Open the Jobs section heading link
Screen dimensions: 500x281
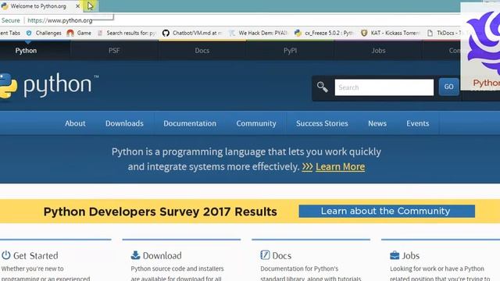click(411, 255)
